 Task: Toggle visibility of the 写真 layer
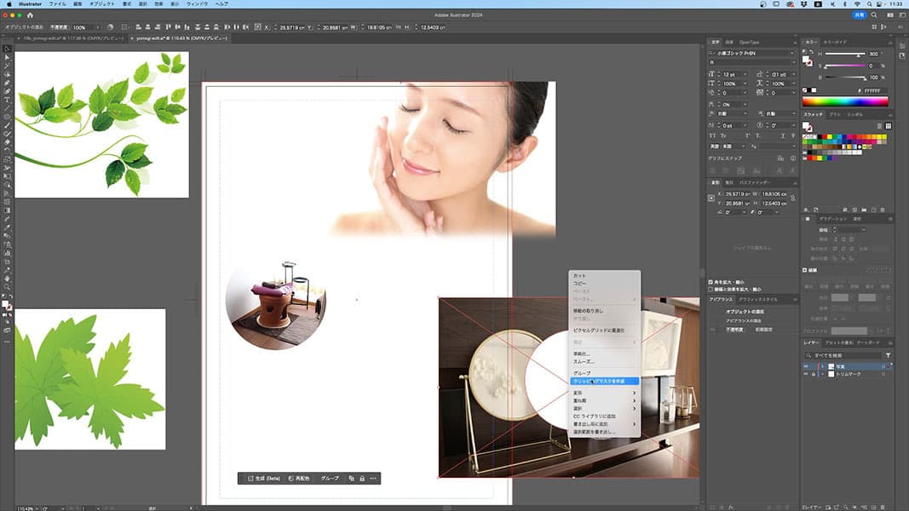tap(806, 366)
